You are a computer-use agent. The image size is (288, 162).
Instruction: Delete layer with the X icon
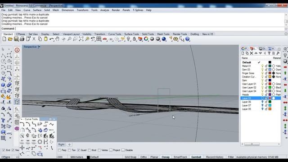point(252,53)
